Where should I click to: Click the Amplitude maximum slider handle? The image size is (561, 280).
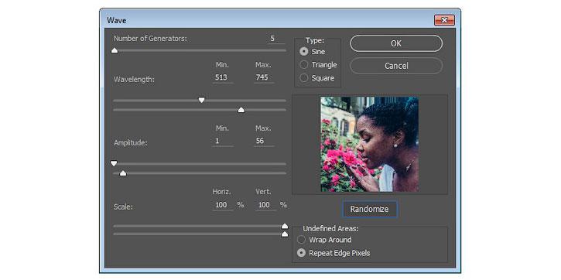pos(123,173)
